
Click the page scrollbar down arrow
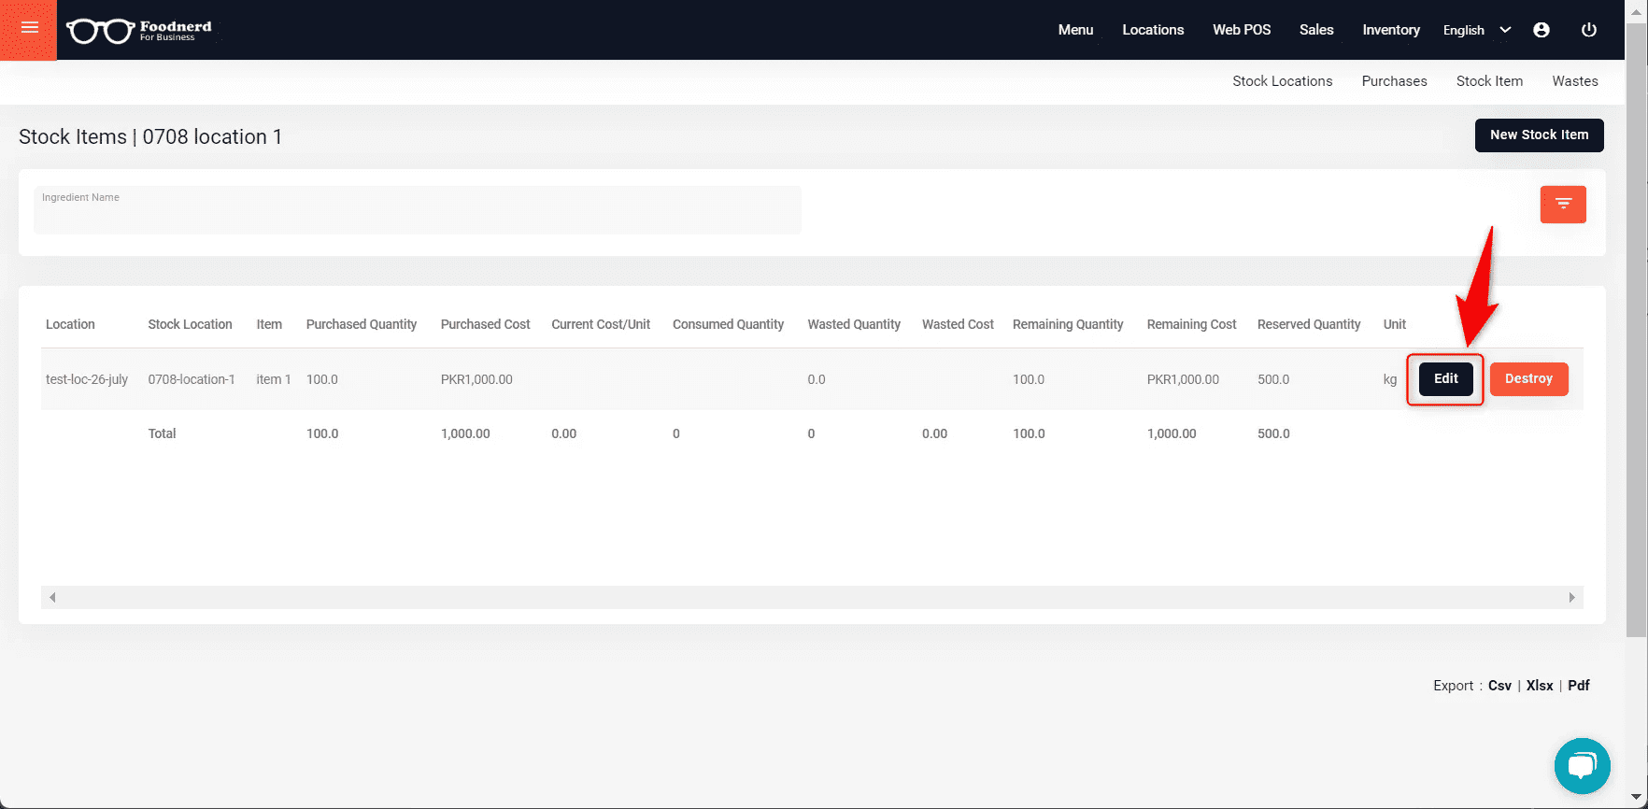pos(1636,799)
